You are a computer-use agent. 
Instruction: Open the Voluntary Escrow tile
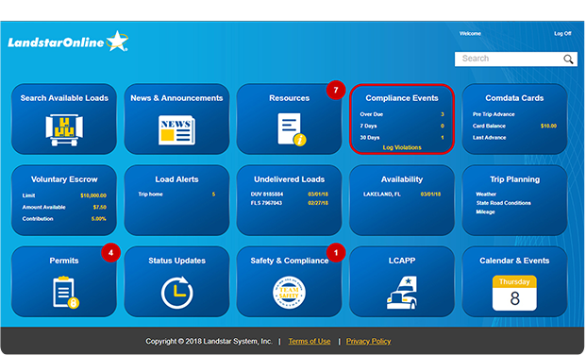[64, 200]
